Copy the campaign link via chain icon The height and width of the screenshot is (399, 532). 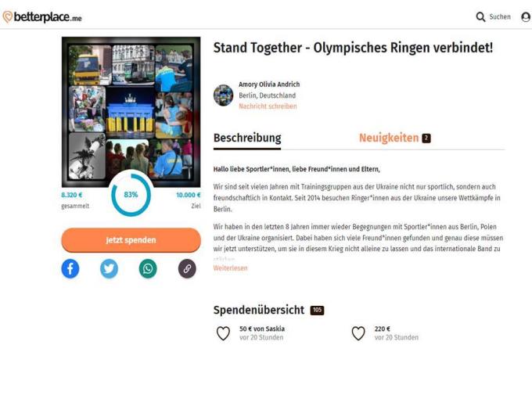click(187, 268)
